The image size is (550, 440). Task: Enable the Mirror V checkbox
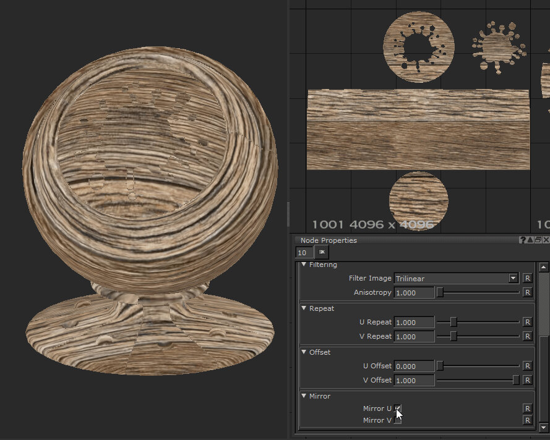coord(398,420)
